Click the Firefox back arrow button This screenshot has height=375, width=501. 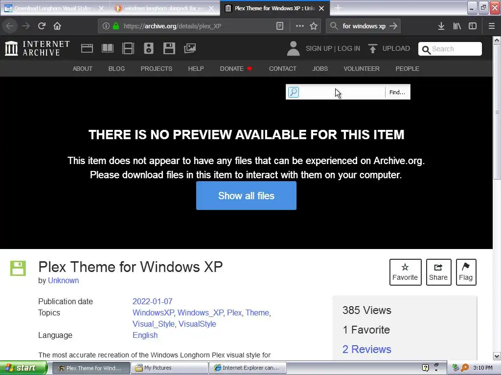(x=10, y=26)
